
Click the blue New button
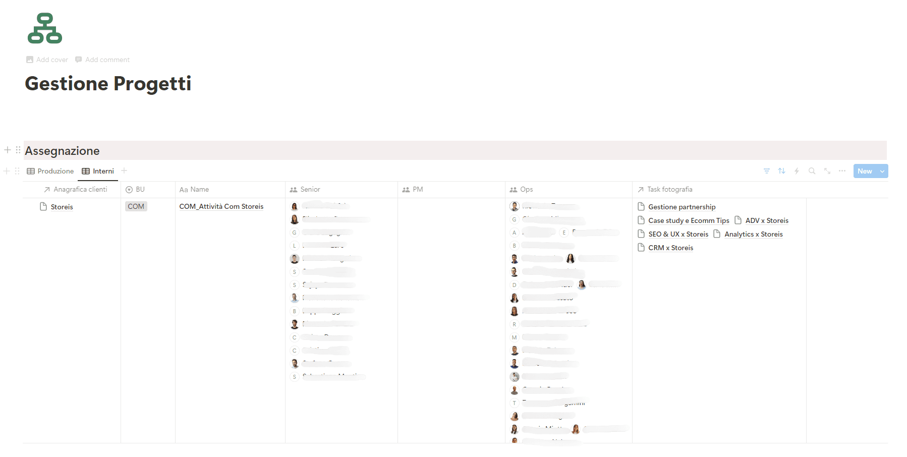click(x=865, y=171)
